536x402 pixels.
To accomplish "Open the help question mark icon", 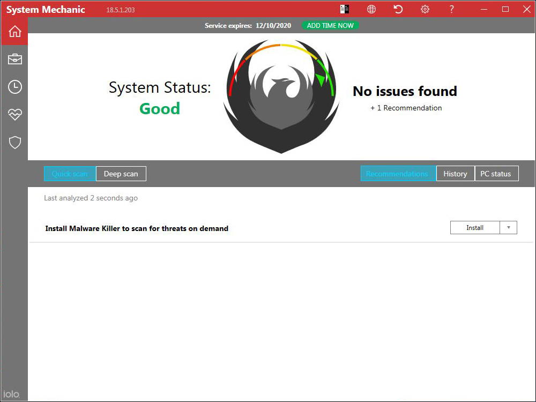I will click(x=451, y=9).
